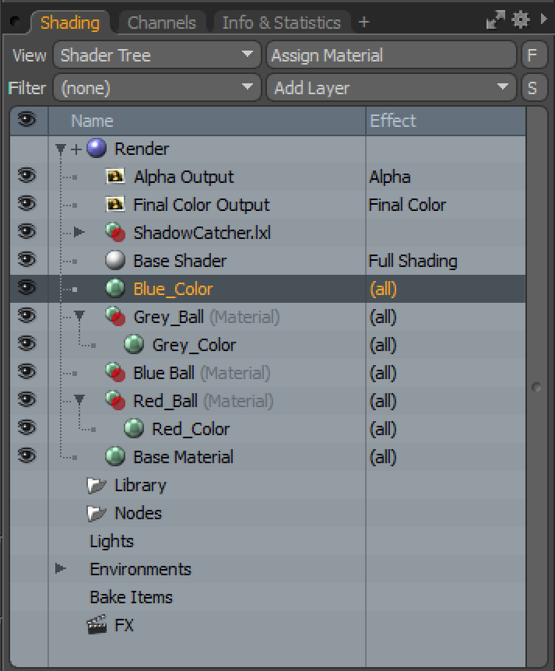The height and width of the screenshot is (671, 555).
Task: Click the Render item sphere icon
Action: [97, 149]
